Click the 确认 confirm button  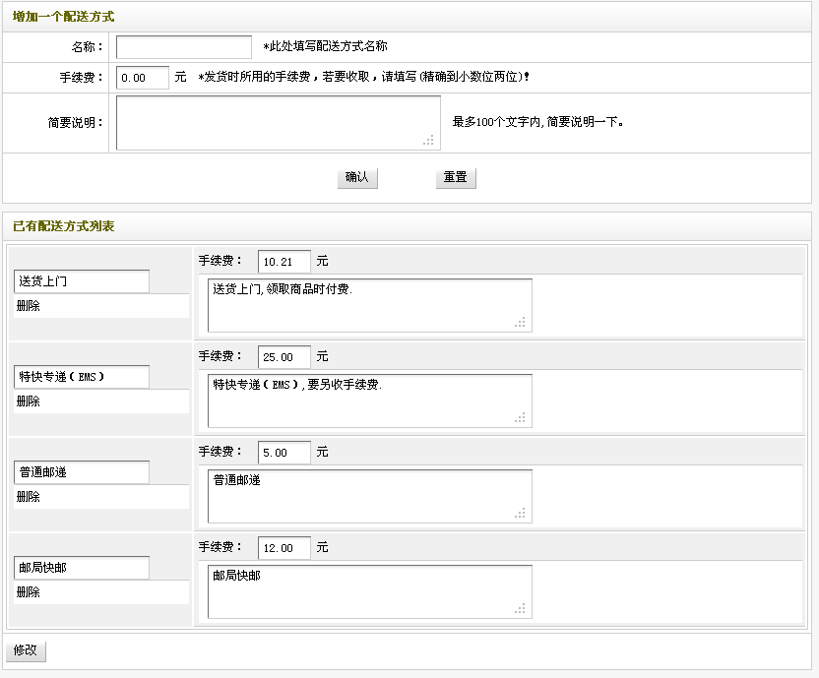(x=356, y=178)
